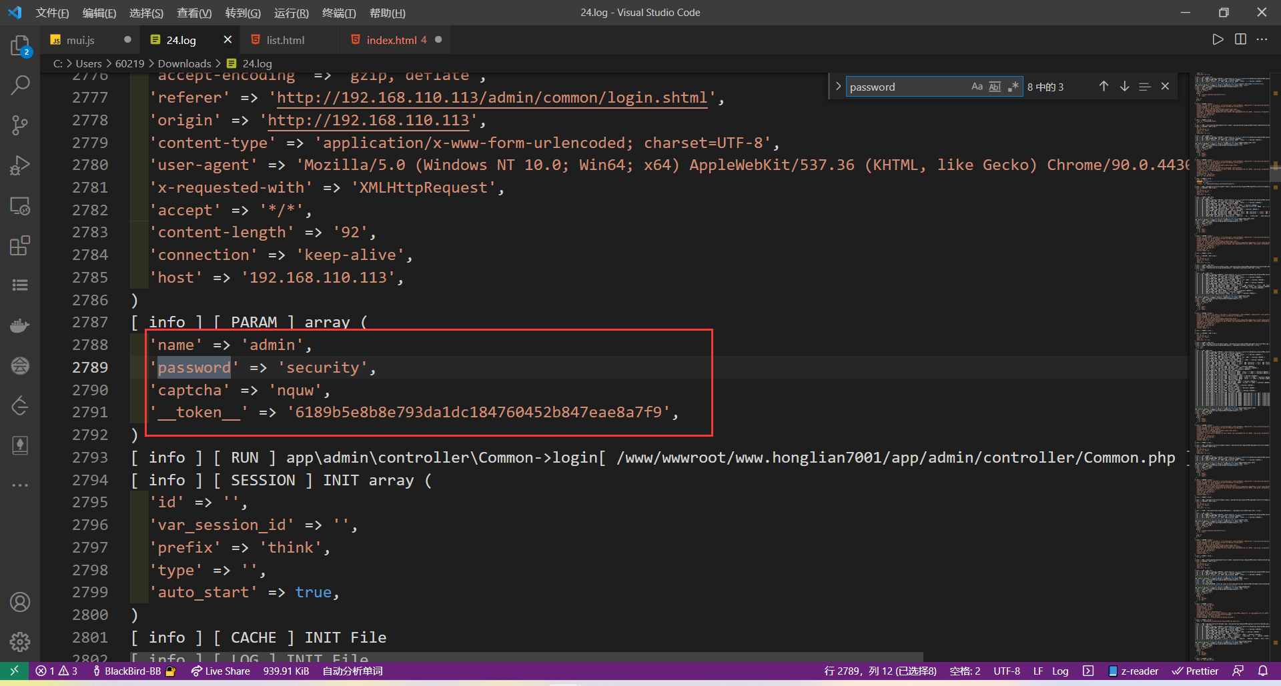Open Run and Debug view

(20, 165)
